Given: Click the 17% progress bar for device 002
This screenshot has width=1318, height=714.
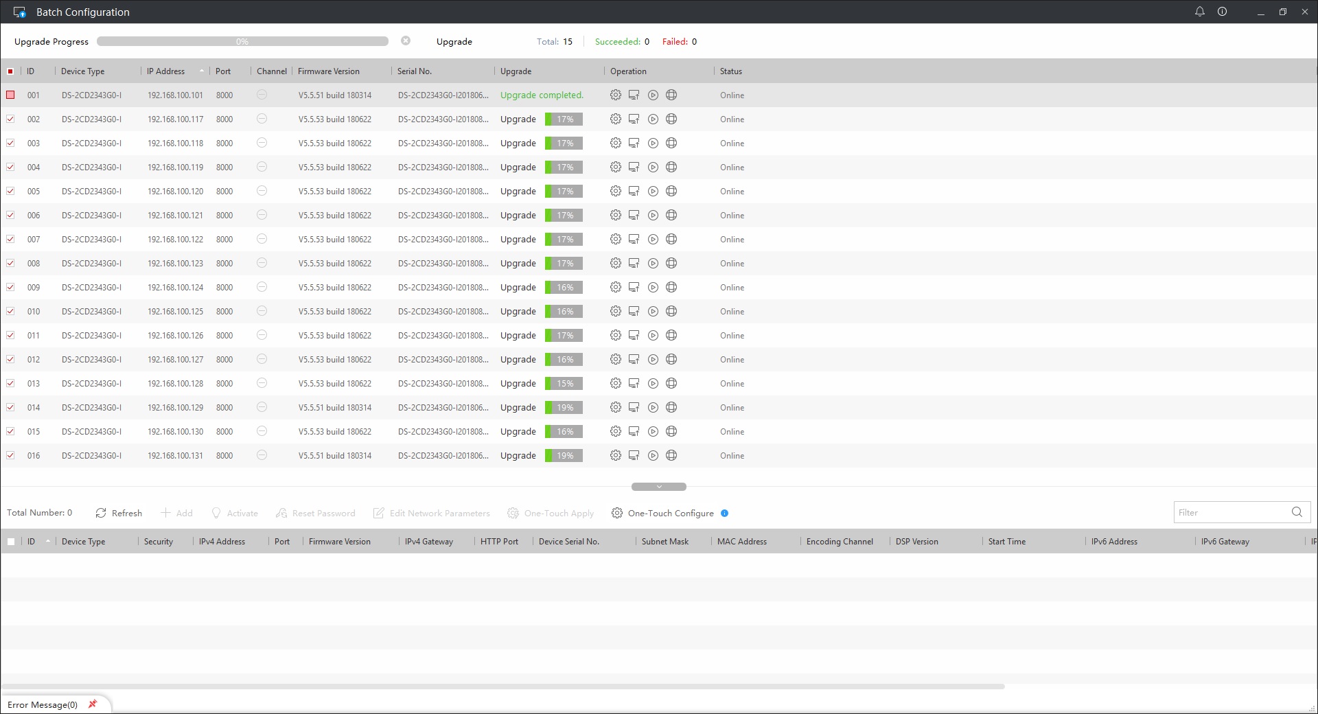Looking at the screenshot, I should (564, 119).
